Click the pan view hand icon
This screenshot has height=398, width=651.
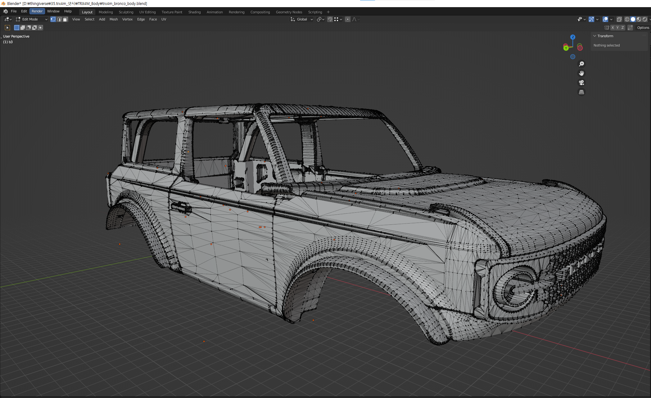[x=581, y=73]
